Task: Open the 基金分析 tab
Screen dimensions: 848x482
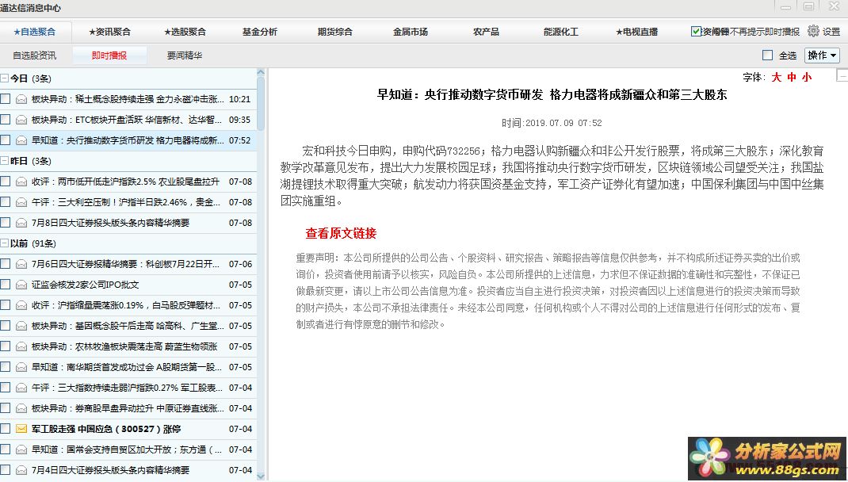Action: click(260, 32)
